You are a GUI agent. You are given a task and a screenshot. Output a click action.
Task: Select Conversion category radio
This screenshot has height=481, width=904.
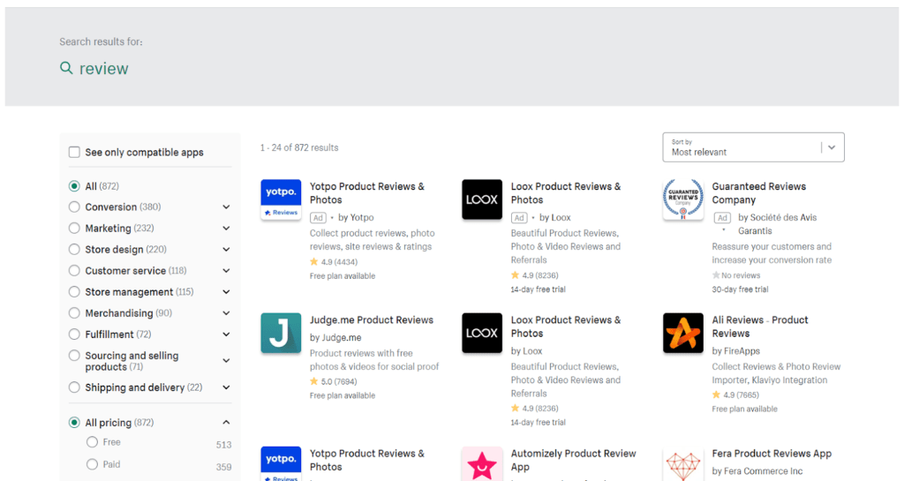[x=74, y=207]
